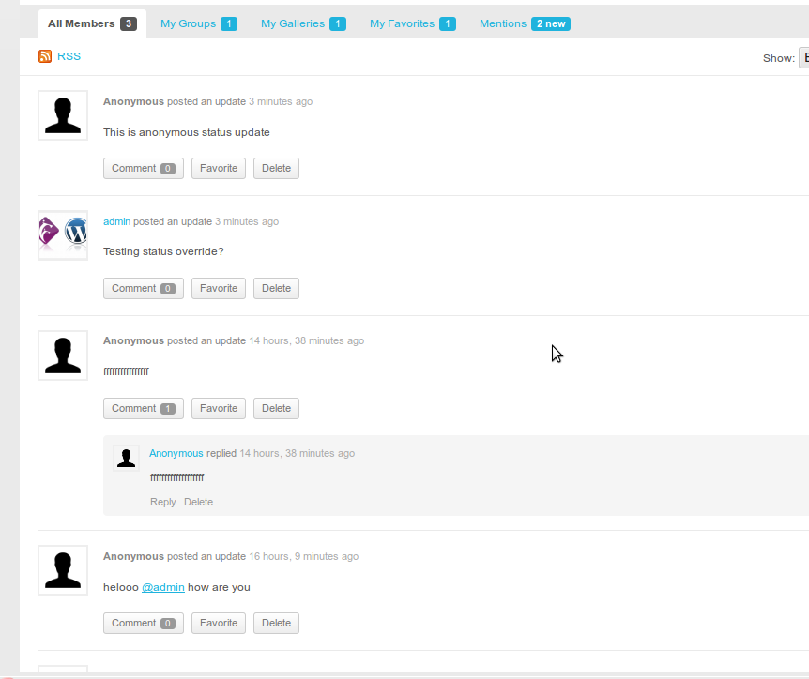Open the My Galleries tab
The width and height of the screenshot is (809, 679).
[293, 23]
